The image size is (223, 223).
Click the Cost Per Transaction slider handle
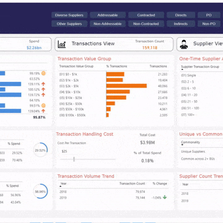(x=74, y=159)
